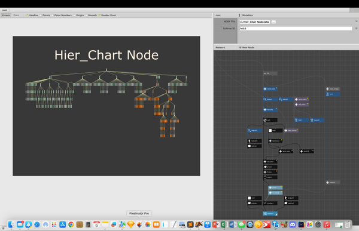This screenshot has width=359, height=231.
Task: Open Calendar from the Dock
Action: click(96, 224)
